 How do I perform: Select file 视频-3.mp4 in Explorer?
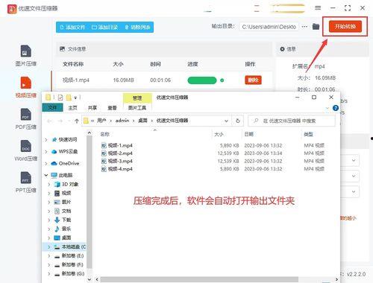point(117,161)
